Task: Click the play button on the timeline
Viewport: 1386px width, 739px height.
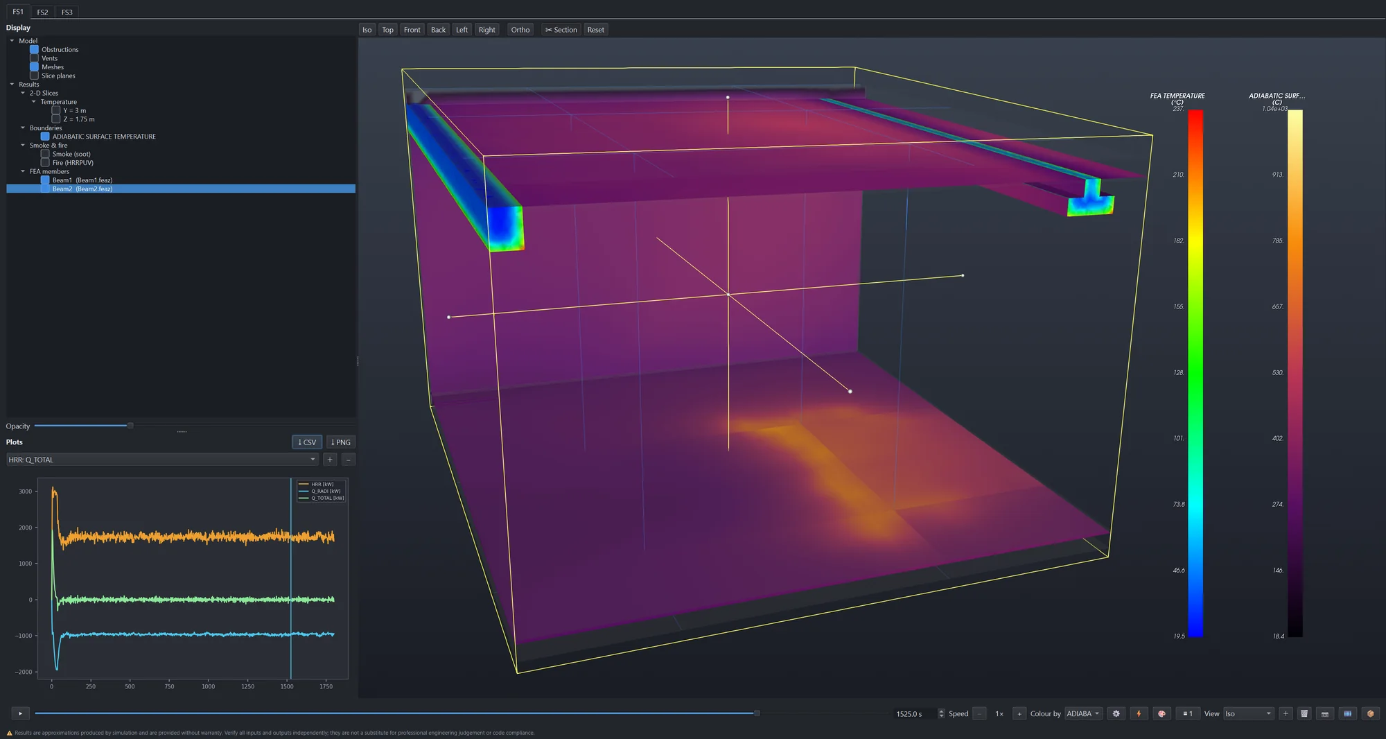Action: click(21, 713)
